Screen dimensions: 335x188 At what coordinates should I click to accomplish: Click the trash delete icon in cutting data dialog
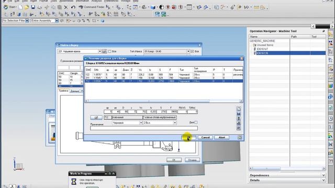(x=239, y=119)
